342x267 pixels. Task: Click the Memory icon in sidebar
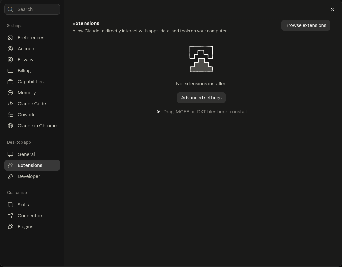coord(10,93)
